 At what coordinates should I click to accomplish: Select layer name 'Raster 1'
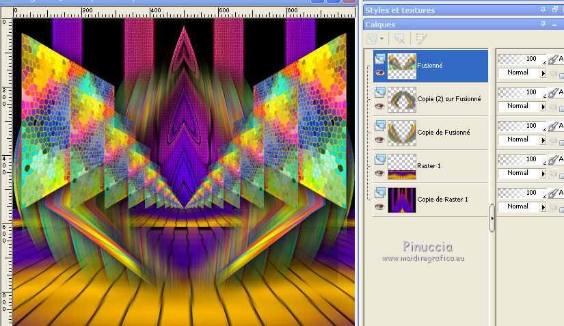429,165
